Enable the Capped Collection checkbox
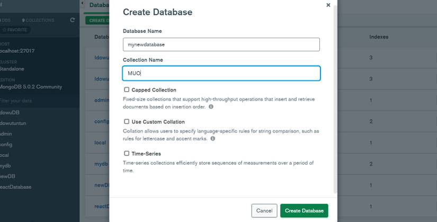Image resolution: width=437 pixels, height=222 pixels. click(x=127, y=90)
